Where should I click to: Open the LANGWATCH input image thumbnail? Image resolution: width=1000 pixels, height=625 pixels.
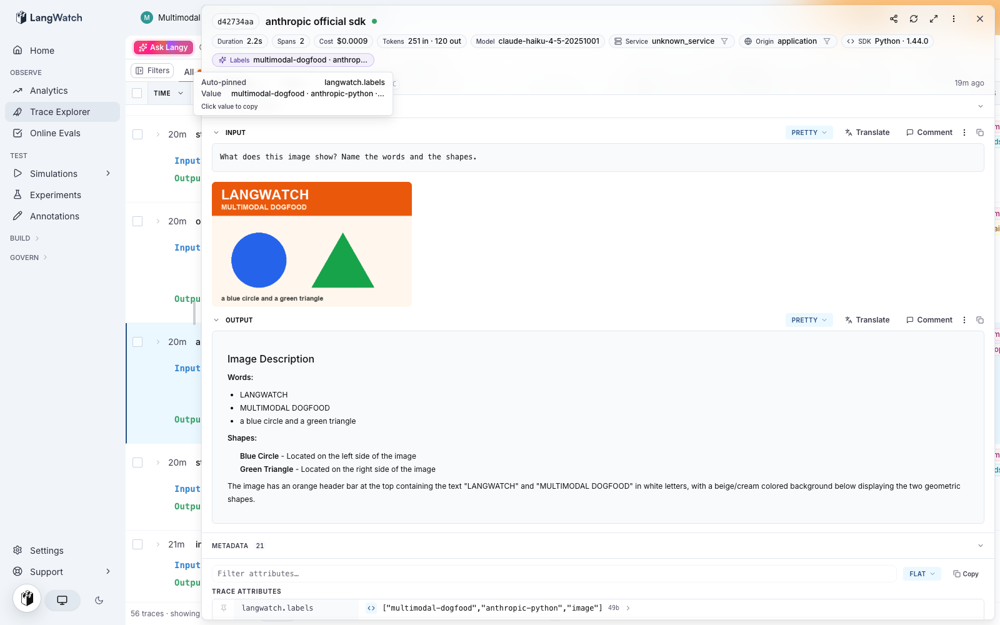(x=312, y=244)
